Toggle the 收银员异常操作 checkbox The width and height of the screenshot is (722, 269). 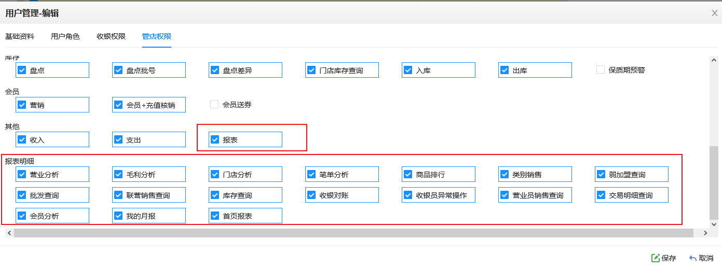pos(408,195)
